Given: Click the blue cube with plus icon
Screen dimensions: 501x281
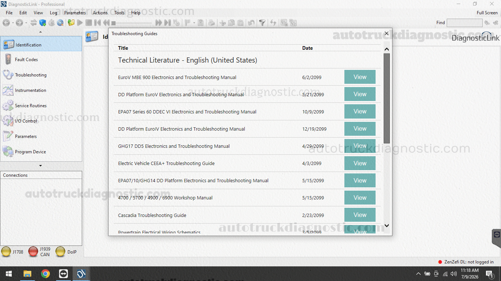Looking at the screenshot, I should [x=43, y=23].
